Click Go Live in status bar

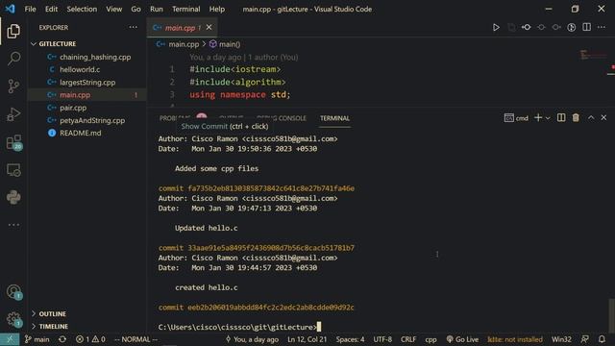(x=462, y=339)
